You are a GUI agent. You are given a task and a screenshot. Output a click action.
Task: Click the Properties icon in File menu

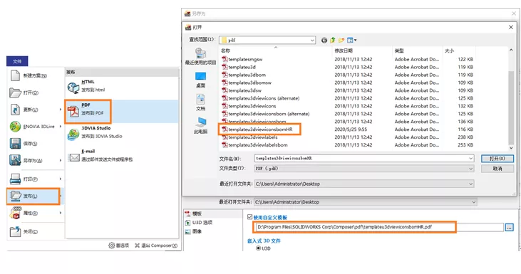click(x=15, y=213)
